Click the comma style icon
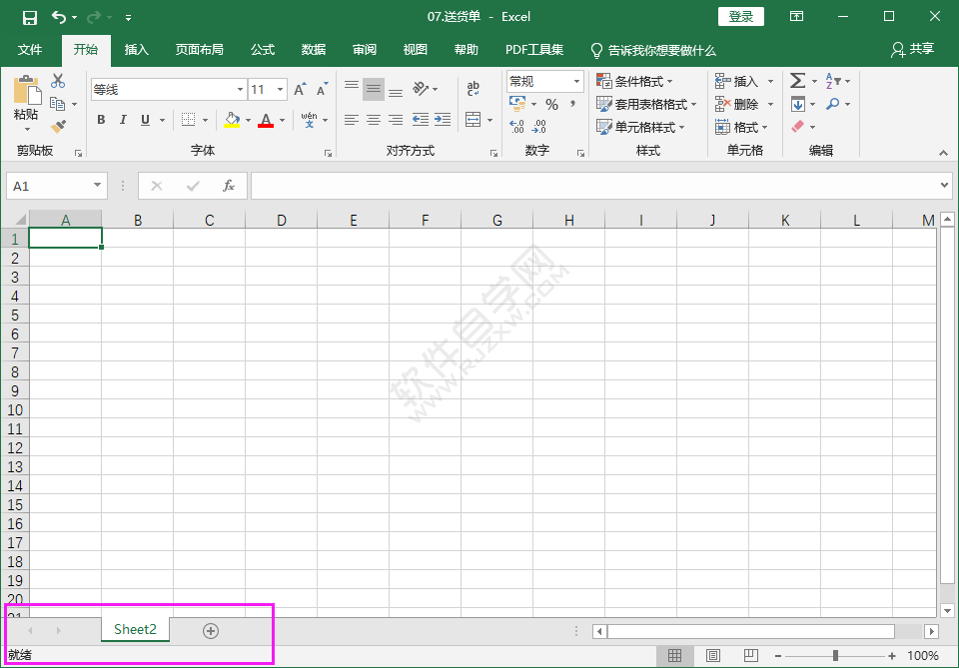The width and height of the screenshot is (959, 668). pos(570,103)
